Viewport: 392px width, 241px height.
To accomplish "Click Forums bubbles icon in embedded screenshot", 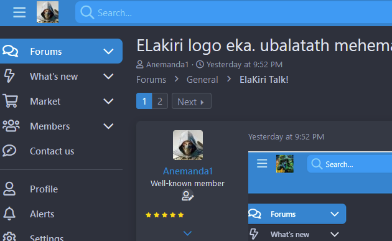I will click(254, 214).
